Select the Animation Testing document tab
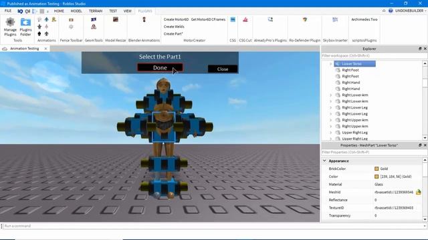 click(x=25, y=49)
